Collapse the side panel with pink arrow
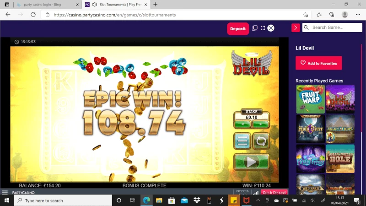 click(x=296, y=27)
